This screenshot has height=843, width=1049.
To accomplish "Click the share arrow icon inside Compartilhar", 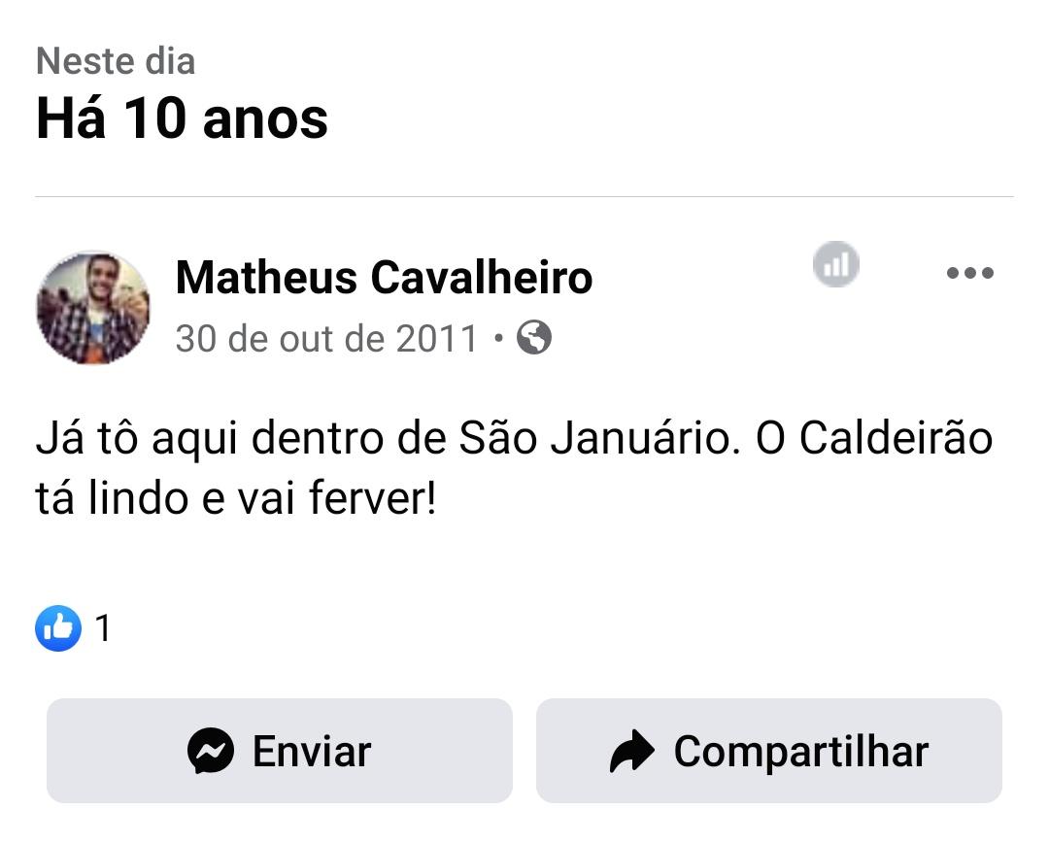I will (632, 752).
